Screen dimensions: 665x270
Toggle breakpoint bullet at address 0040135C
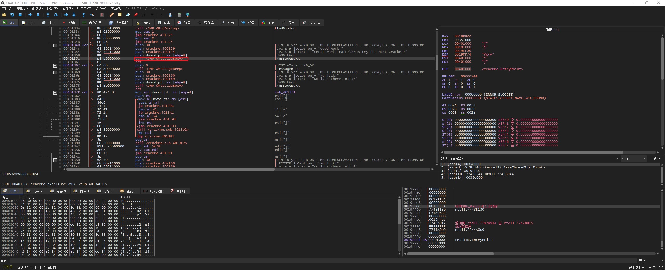point(60,59)
